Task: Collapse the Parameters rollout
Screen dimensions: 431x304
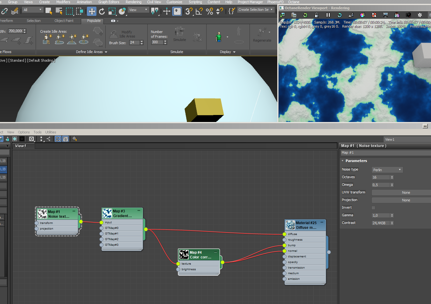Action: (x=343, y=161)
